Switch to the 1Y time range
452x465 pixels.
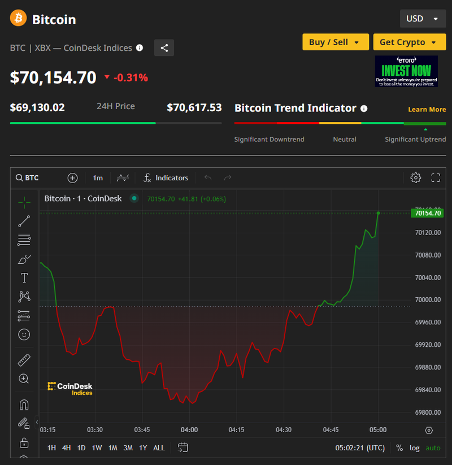[x=143, y=448]
